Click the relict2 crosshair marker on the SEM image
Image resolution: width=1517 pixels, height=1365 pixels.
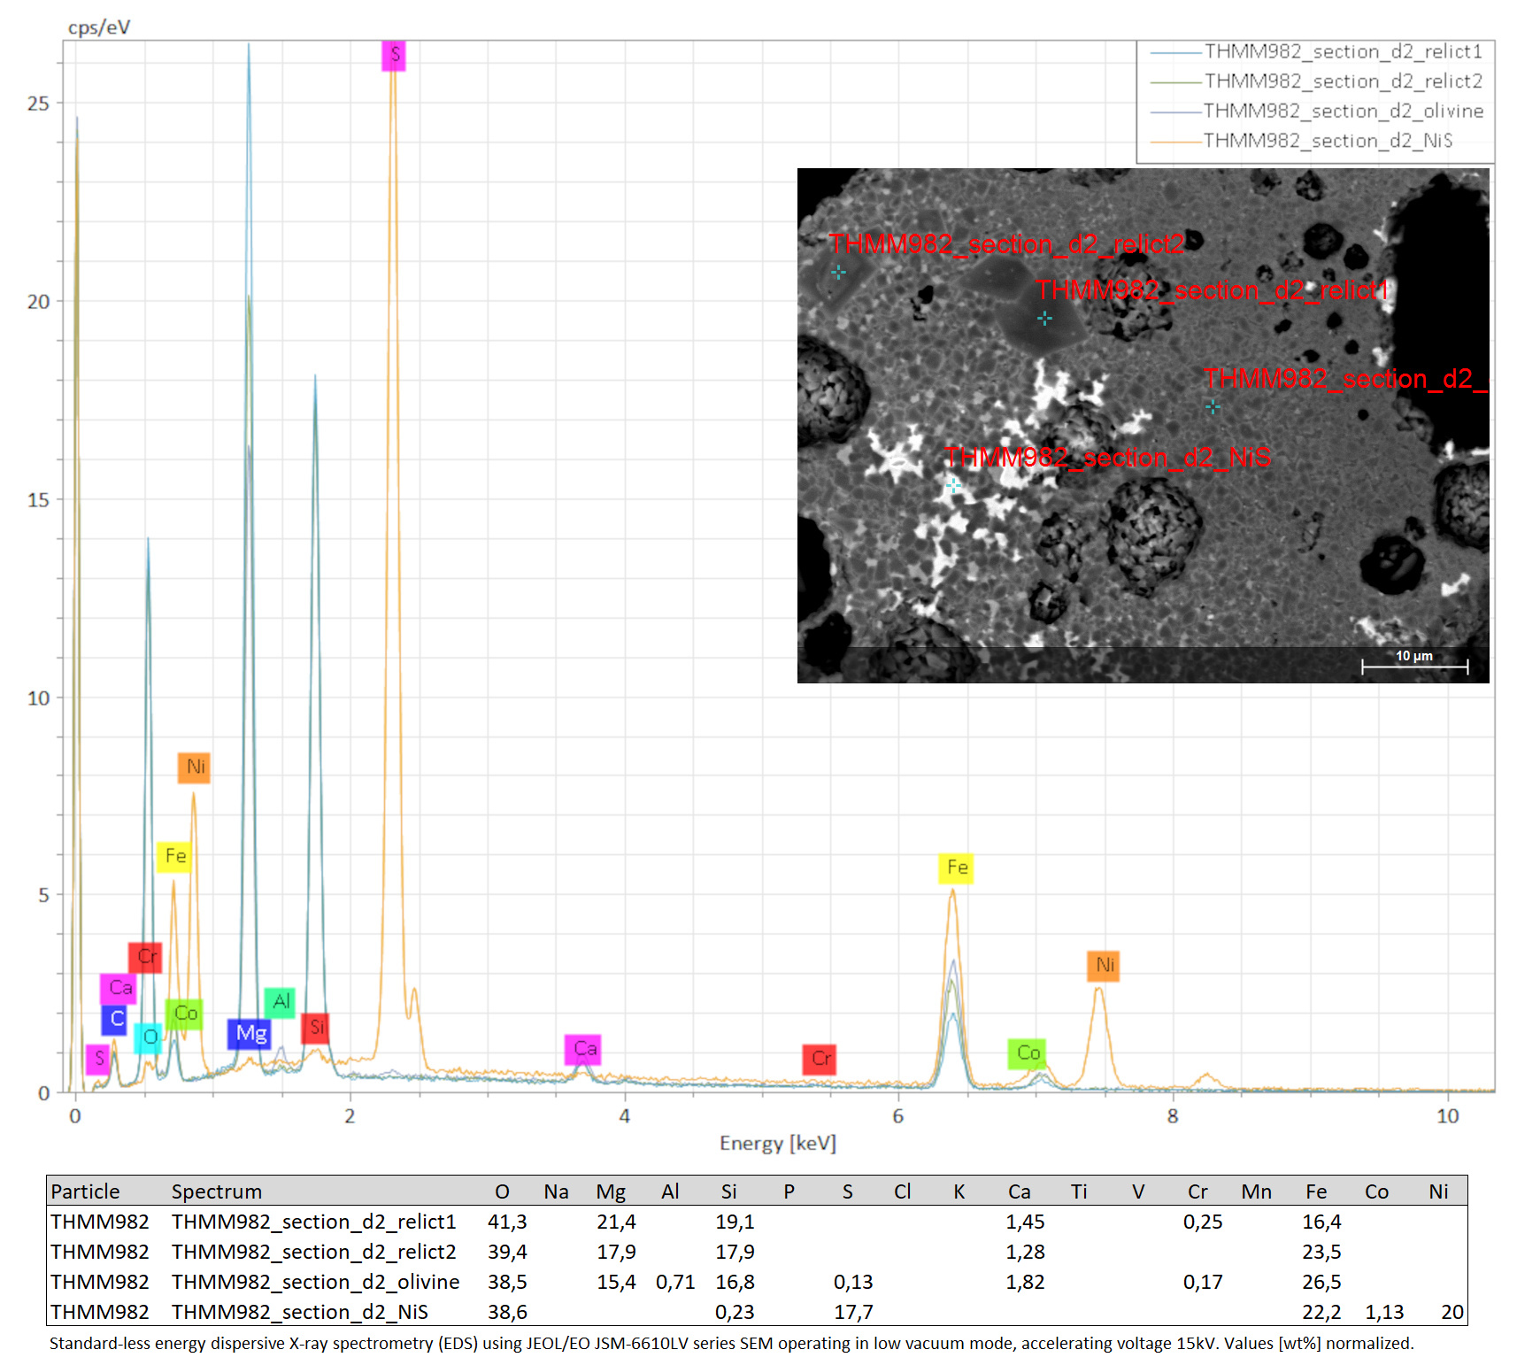[838, 272]
